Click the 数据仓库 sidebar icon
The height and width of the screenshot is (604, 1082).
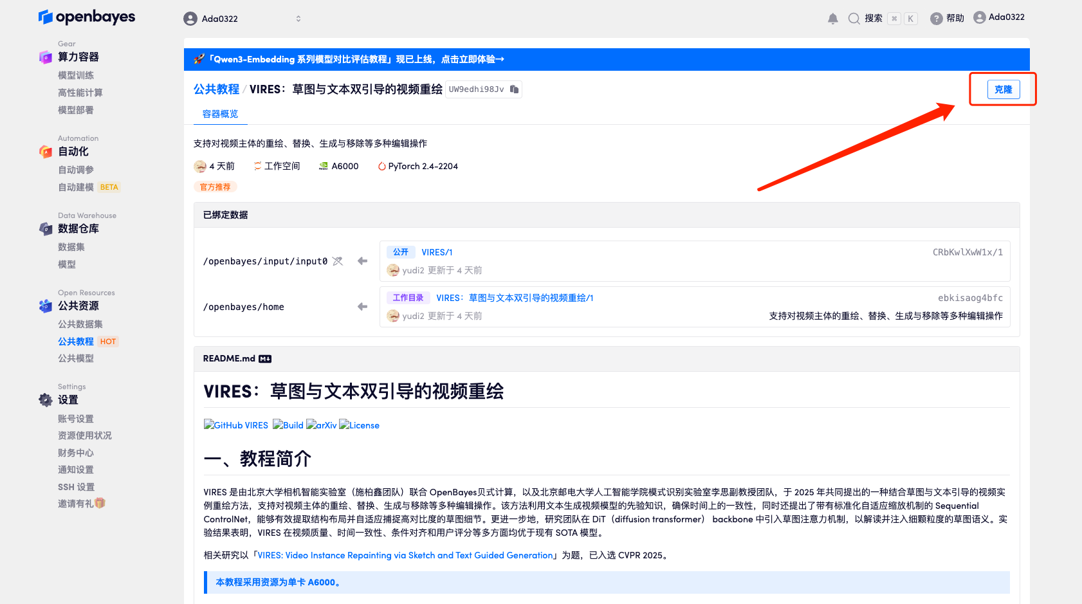(x=45, y=229)
